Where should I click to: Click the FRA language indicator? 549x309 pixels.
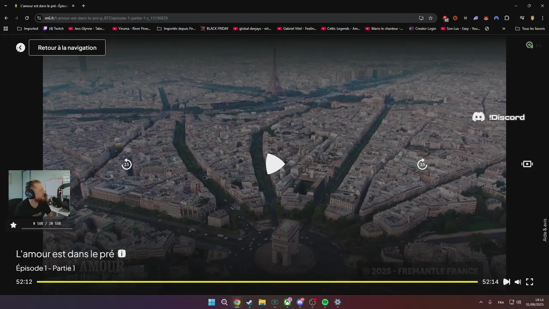501,302
